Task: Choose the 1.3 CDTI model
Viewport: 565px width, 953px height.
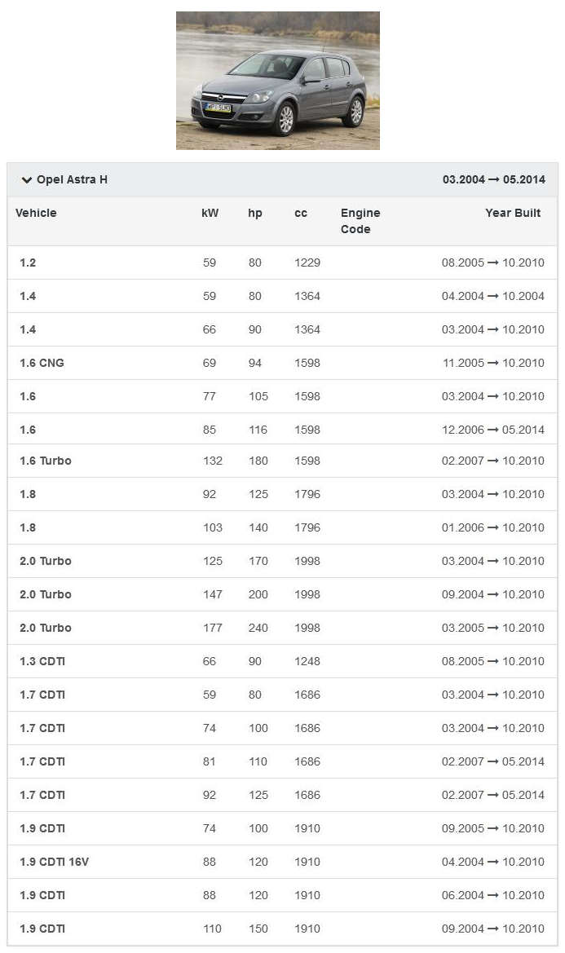Action: click(42, 661)
